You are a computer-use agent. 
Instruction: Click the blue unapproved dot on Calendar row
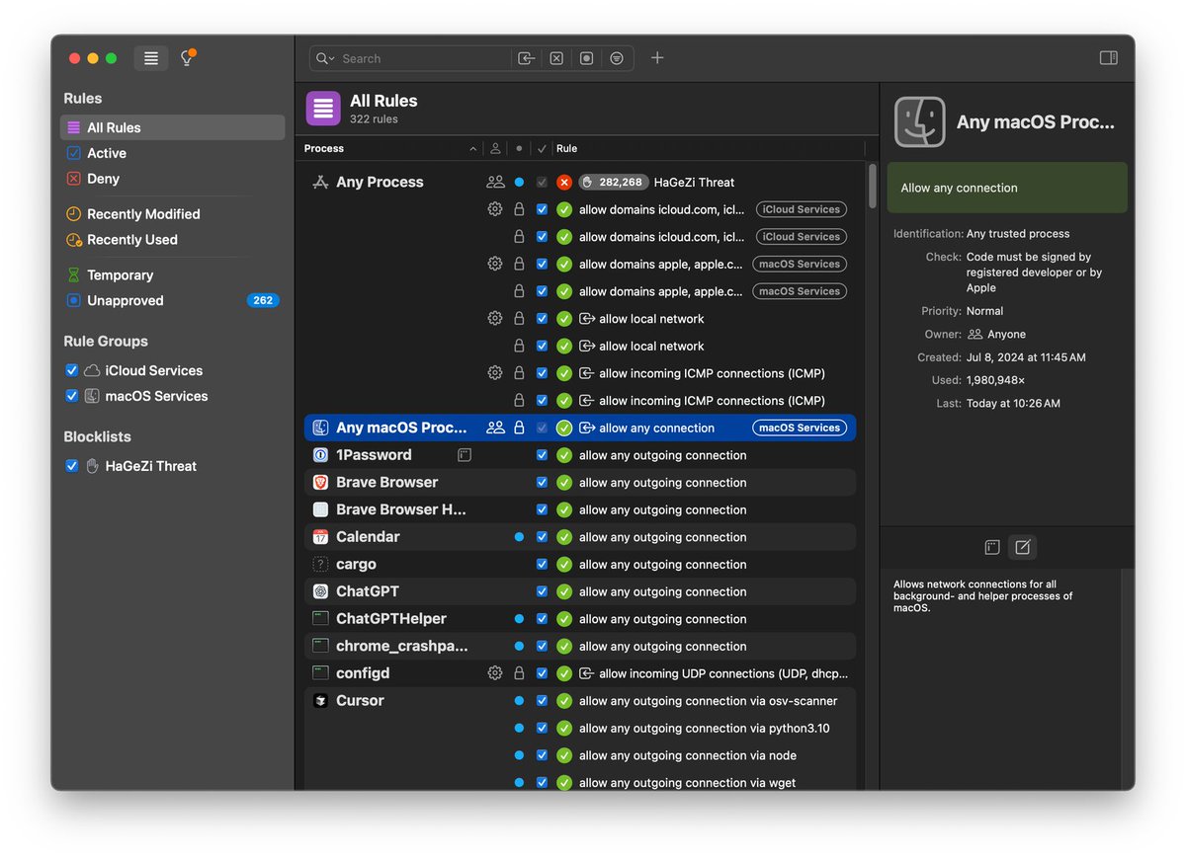[519, 537]
